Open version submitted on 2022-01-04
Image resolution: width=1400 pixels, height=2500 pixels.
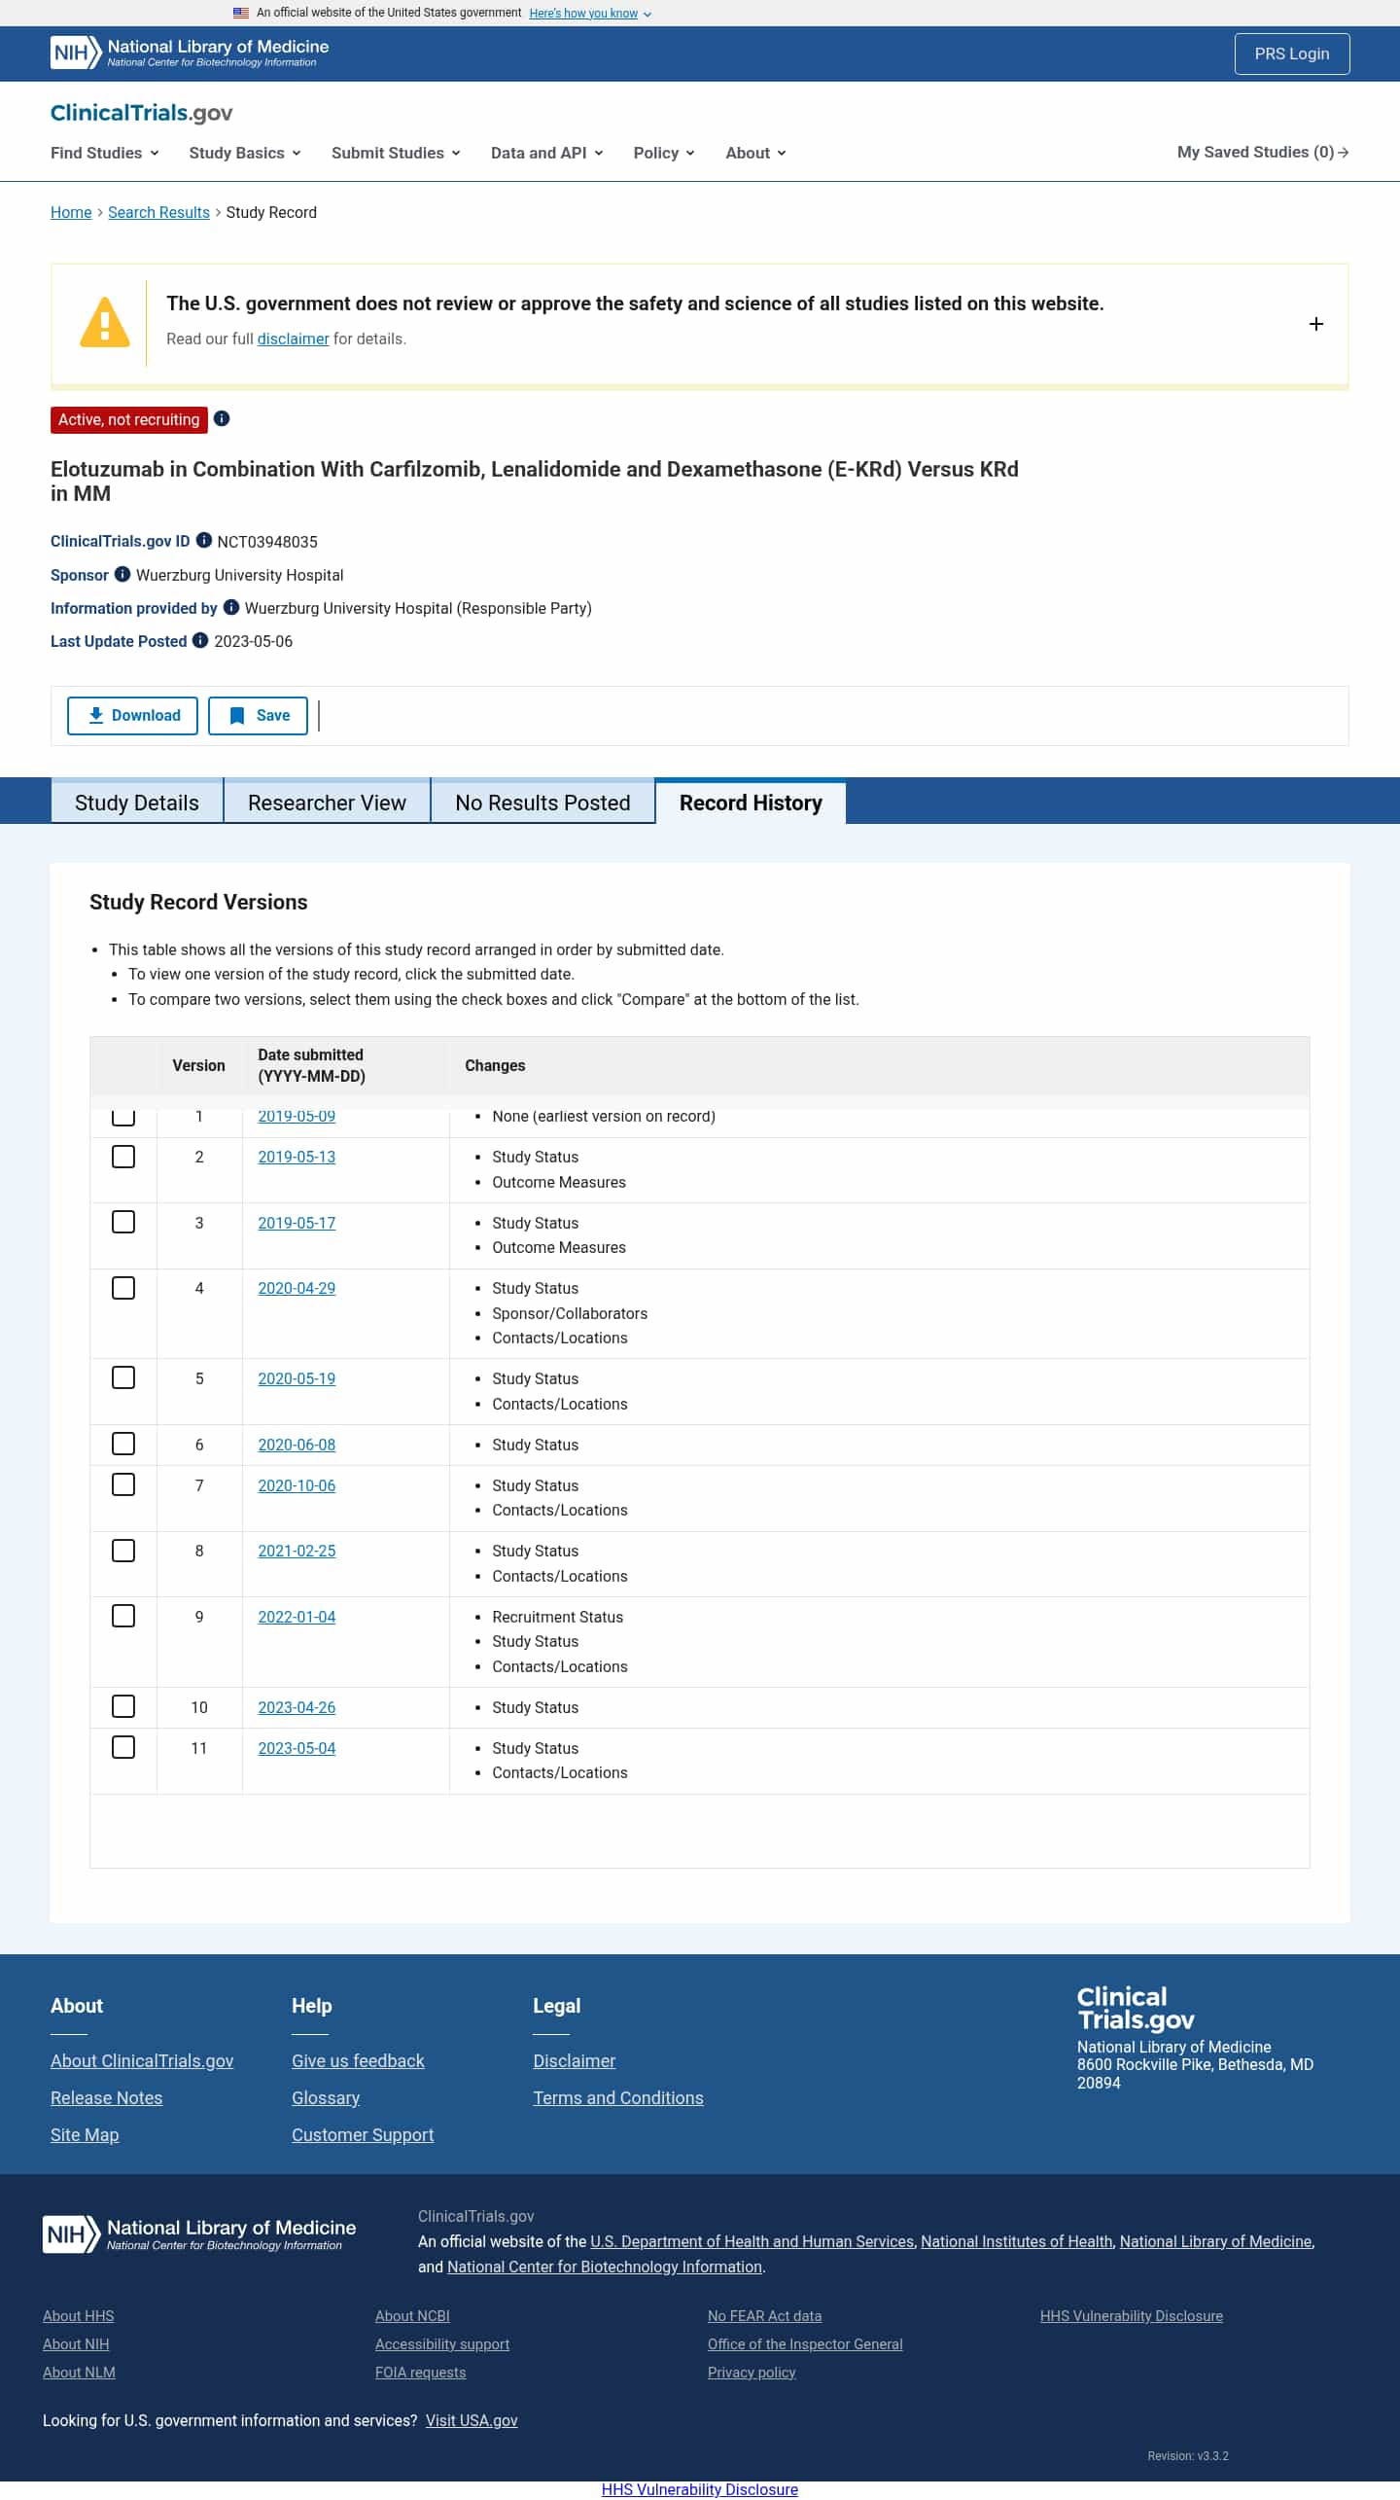297,1617
